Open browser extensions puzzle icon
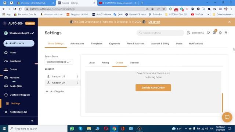This screenshot has width=235, height=132. point(209,9)
